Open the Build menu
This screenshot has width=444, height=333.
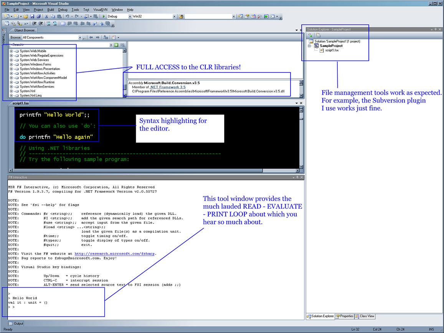tap(50, 10)
